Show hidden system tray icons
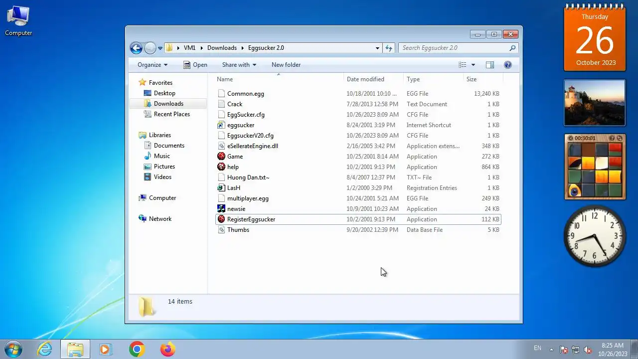The image size is (638, 359). (x=551, y=349)
